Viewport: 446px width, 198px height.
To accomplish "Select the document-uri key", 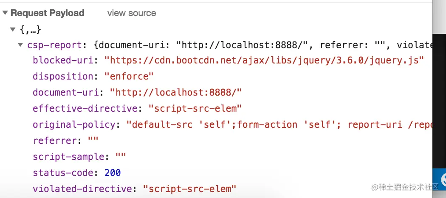I will (66, 92).
